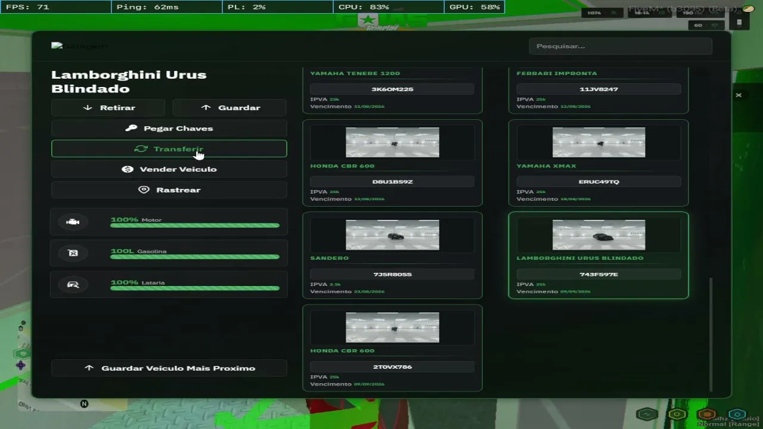Select the Sandero thumbnail

click(x=392, y=235)
